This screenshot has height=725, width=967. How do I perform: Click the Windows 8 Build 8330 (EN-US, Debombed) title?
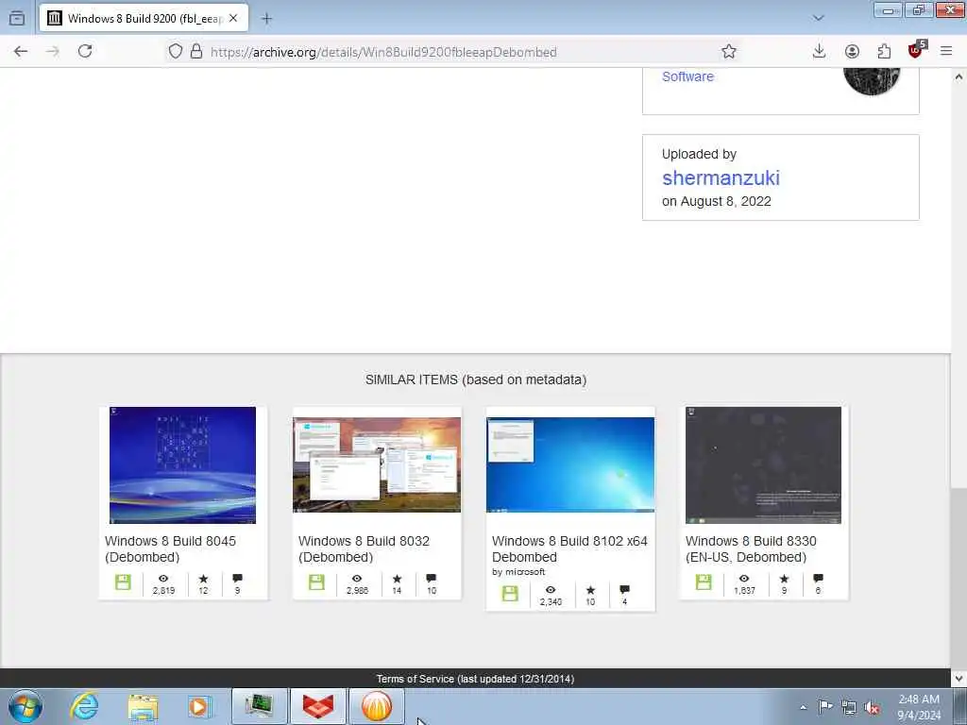(751, 548)
